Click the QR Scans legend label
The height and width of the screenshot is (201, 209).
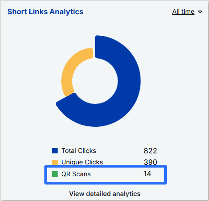coord(76,174)
